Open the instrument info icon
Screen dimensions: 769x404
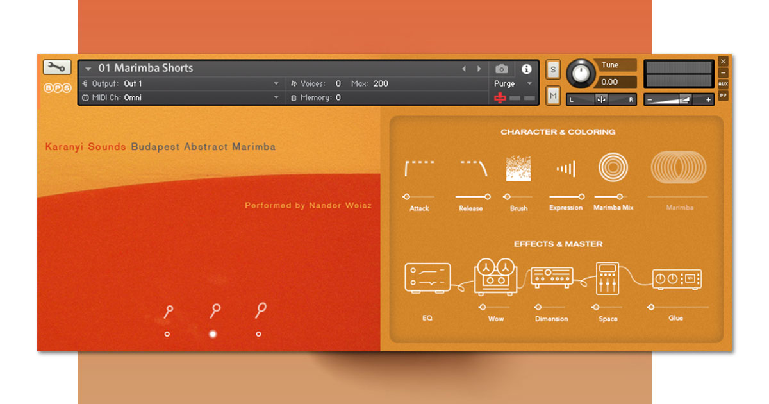click(527, 69)
